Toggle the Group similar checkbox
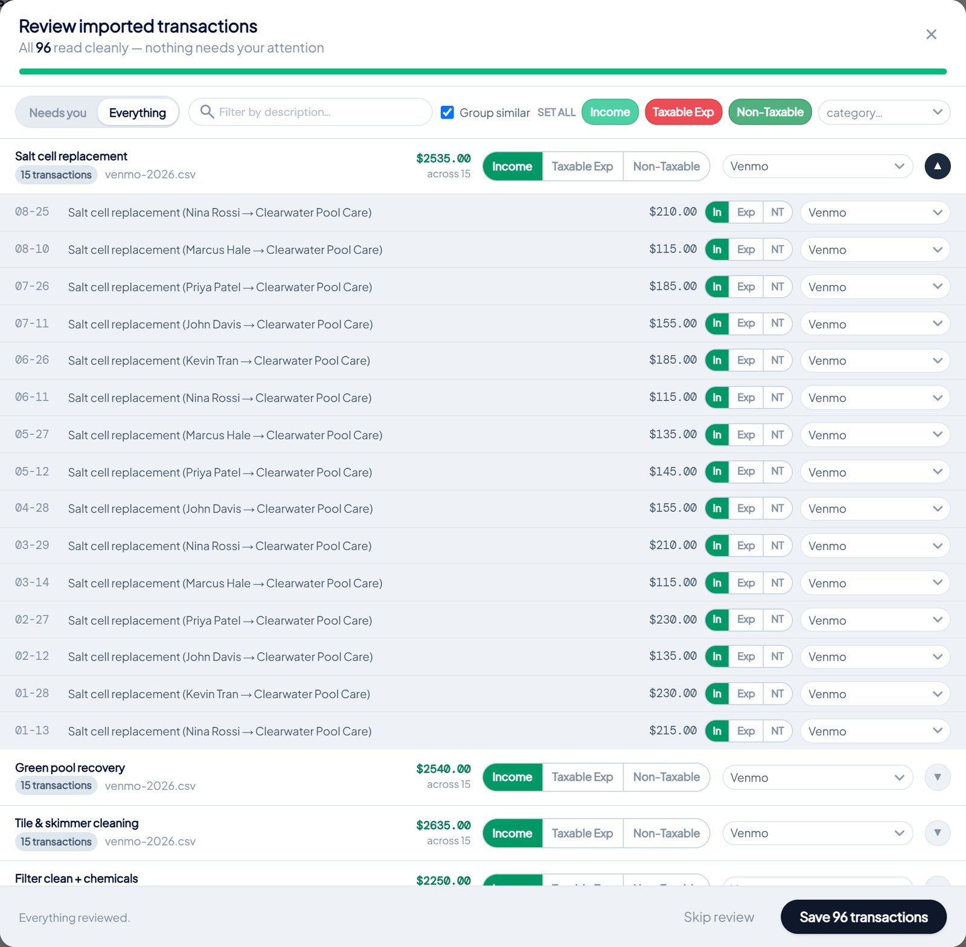Screen dimensions: 966x947 (x=447, y=112)
